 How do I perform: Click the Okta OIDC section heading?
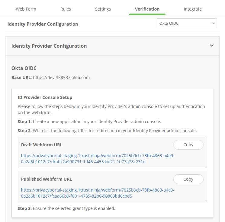[x=24, y=68]
